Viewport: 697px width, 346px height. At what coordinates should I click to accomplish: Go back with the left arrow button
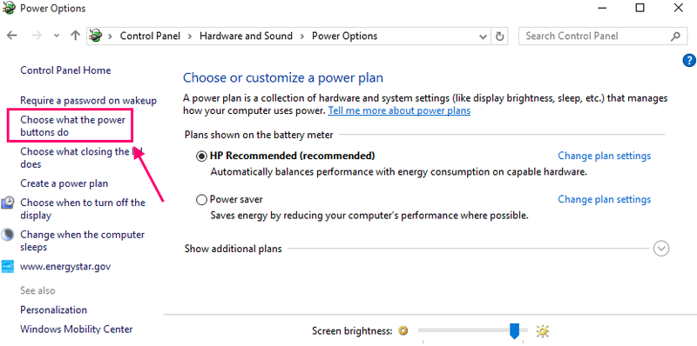point(12,36)
